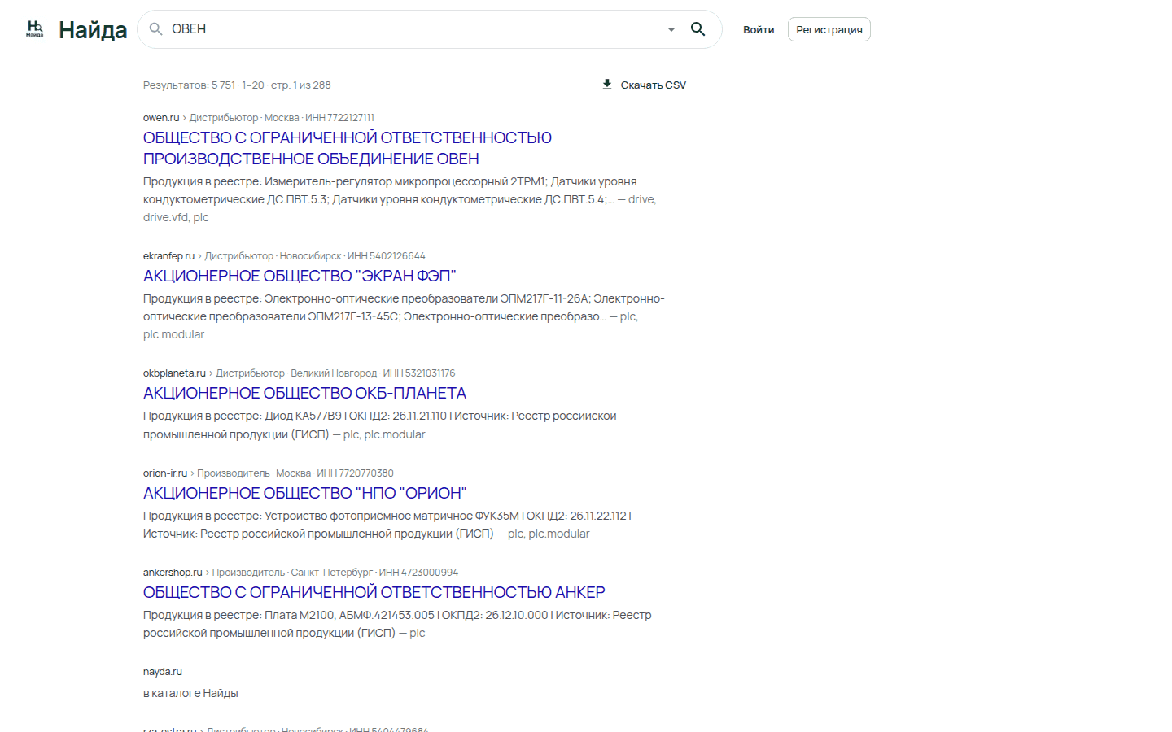
Task: Click the download icon next to Скачать CSV
Action: click(607, 85)
